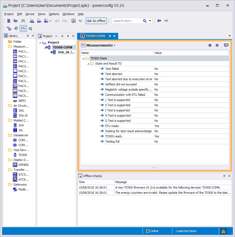Expand all measurement groups icon

click(x=217, y=45)
